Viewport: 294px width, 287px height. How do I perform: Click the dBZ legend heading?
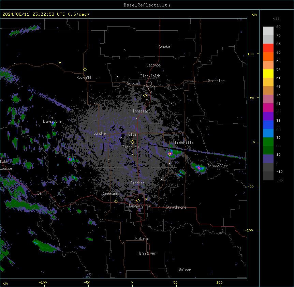276,18
